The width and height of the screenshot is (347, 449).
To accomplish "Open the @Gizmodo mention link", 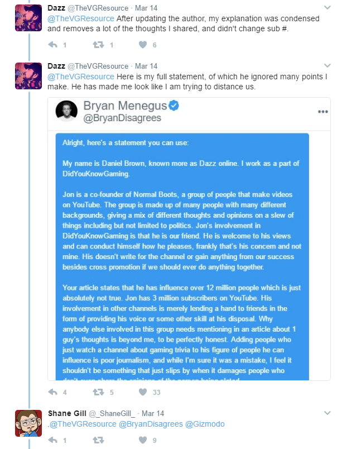I will (x=205, y=424).
